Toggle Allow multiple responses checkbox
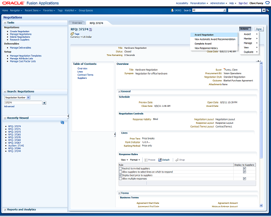 [x=120, y=178]
